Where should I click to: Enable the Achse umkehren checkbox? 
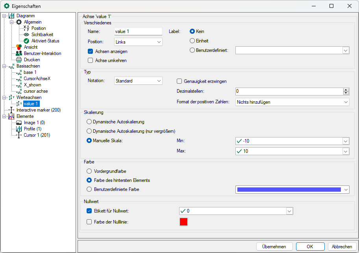pyautogui.click(x=90, y=60)
